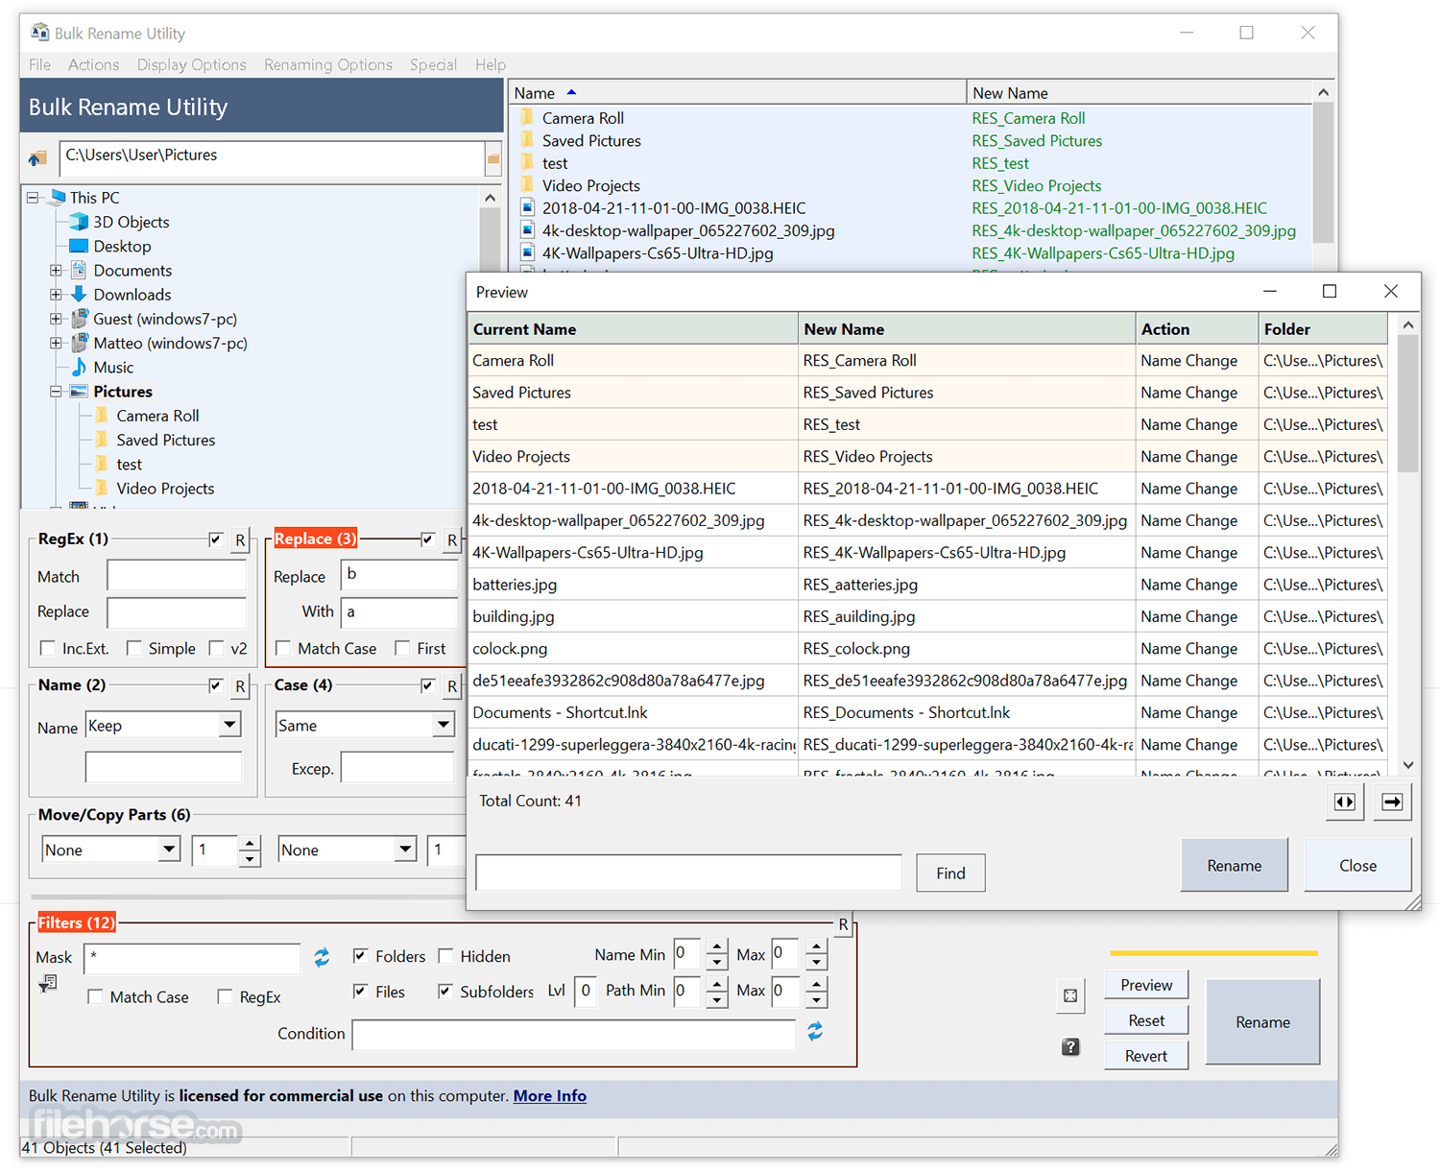Open help via question mark icon

point(1070,1046)
